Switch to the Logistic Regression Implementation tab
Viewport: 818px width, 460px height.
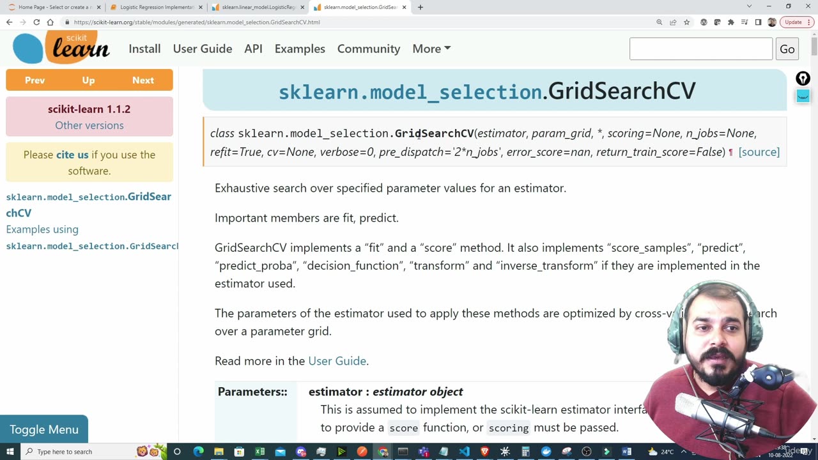(x=155, y=7)
